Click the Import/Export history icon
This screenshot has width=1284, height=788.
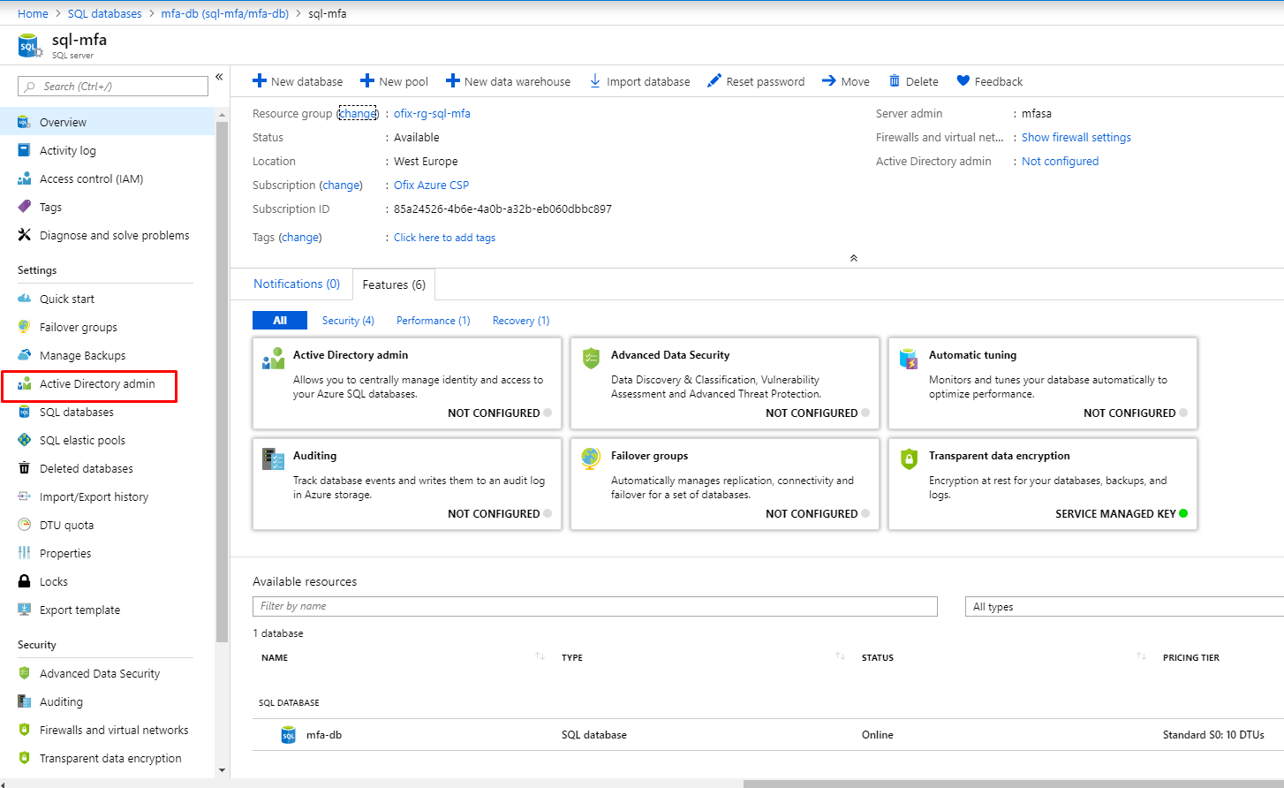click(24, 496)
